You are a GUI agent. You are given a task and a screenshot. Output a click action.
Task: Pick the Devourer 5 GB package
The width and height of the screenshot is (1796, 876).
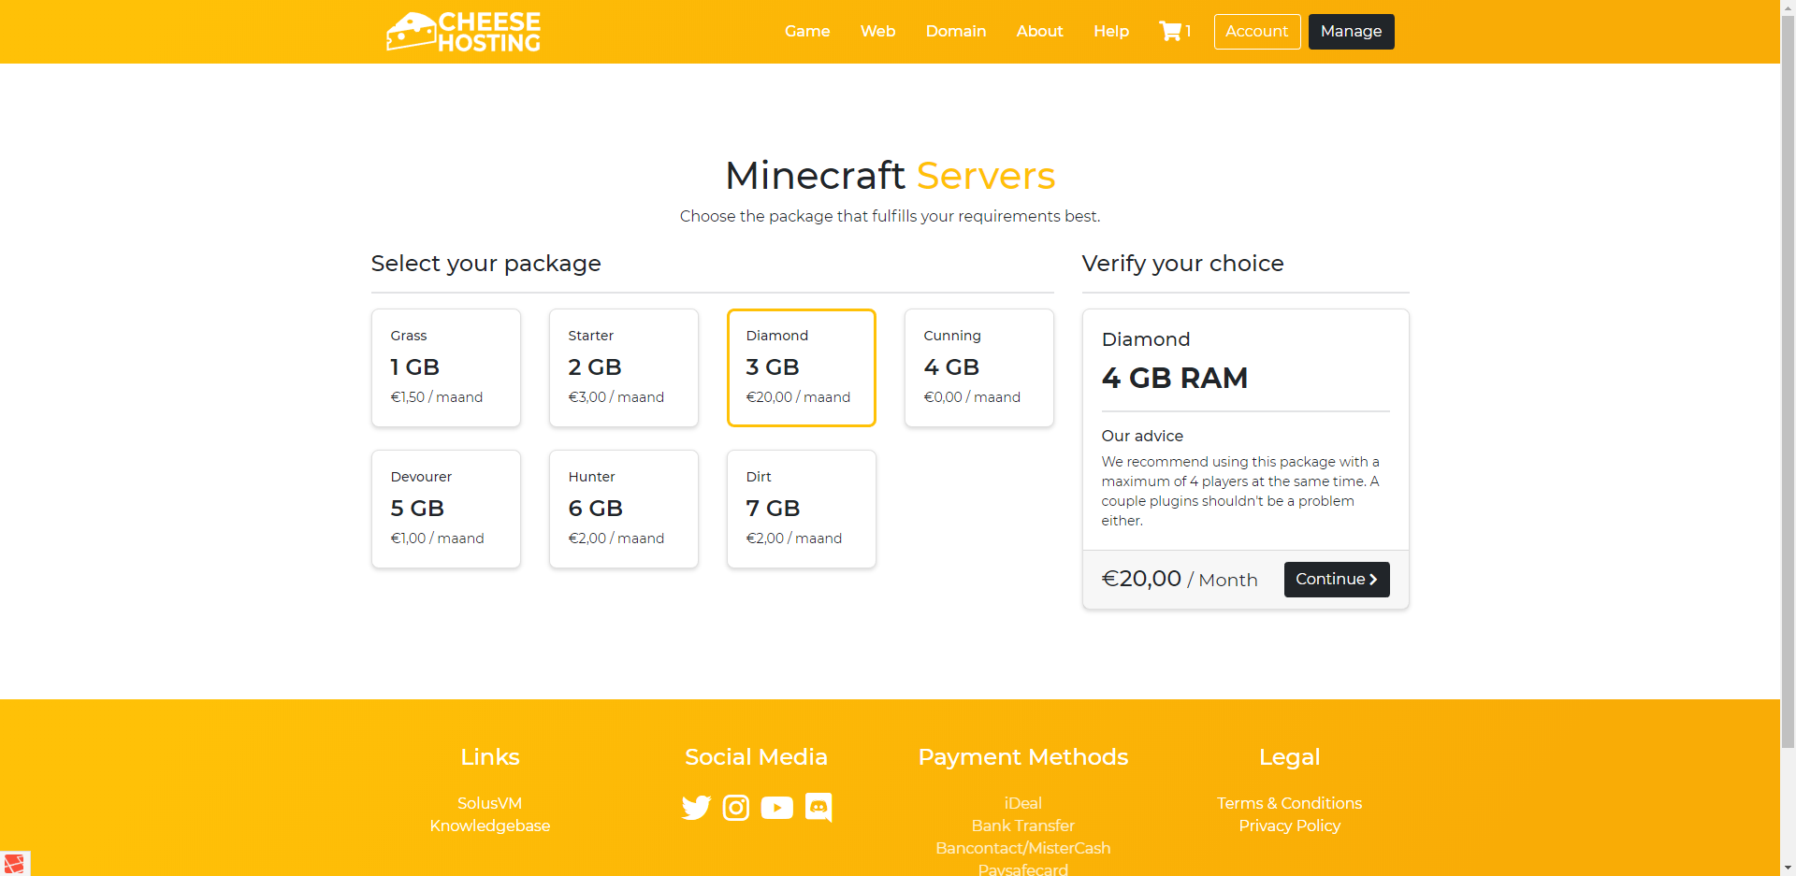pyautogui.click(x=446, y=509)
